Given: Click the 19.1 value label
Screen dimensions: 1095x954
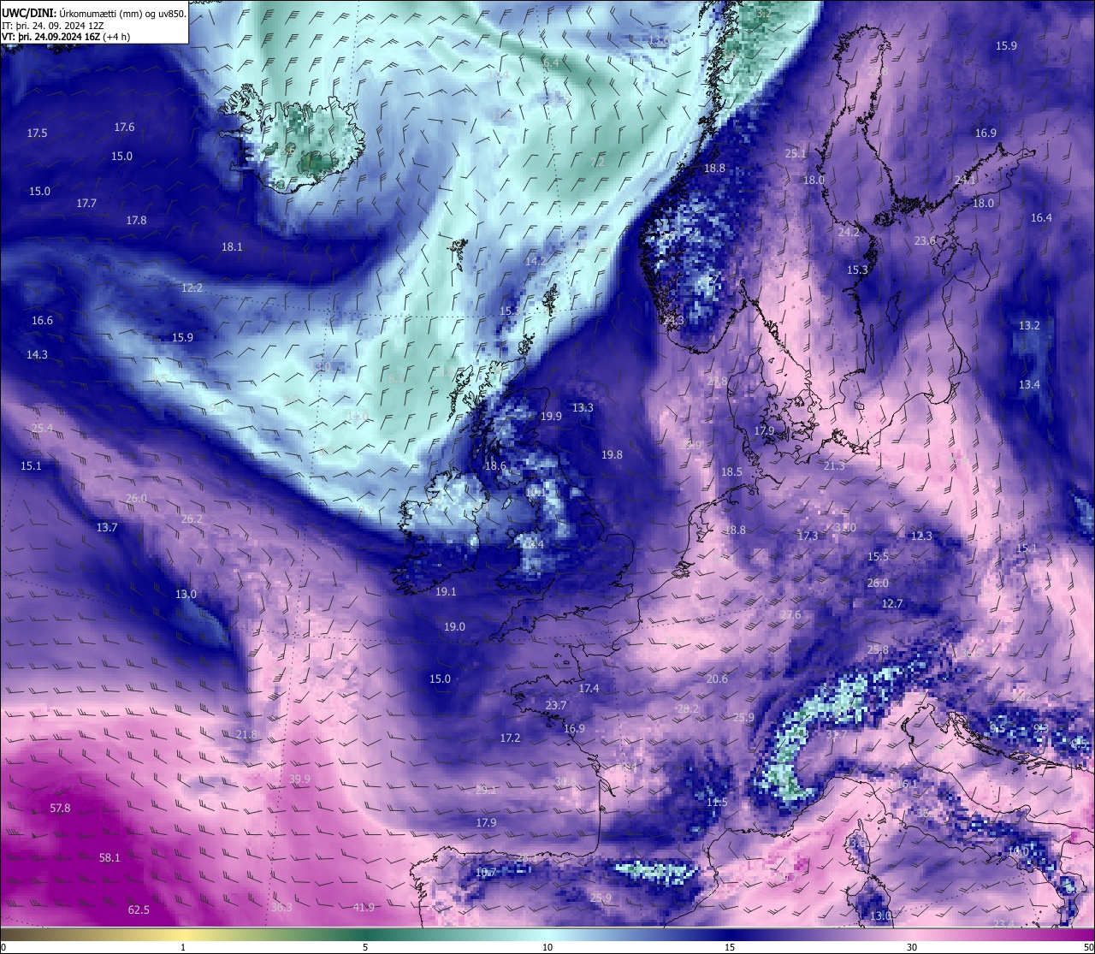Looking at the screenshot, I should (446, 592).
